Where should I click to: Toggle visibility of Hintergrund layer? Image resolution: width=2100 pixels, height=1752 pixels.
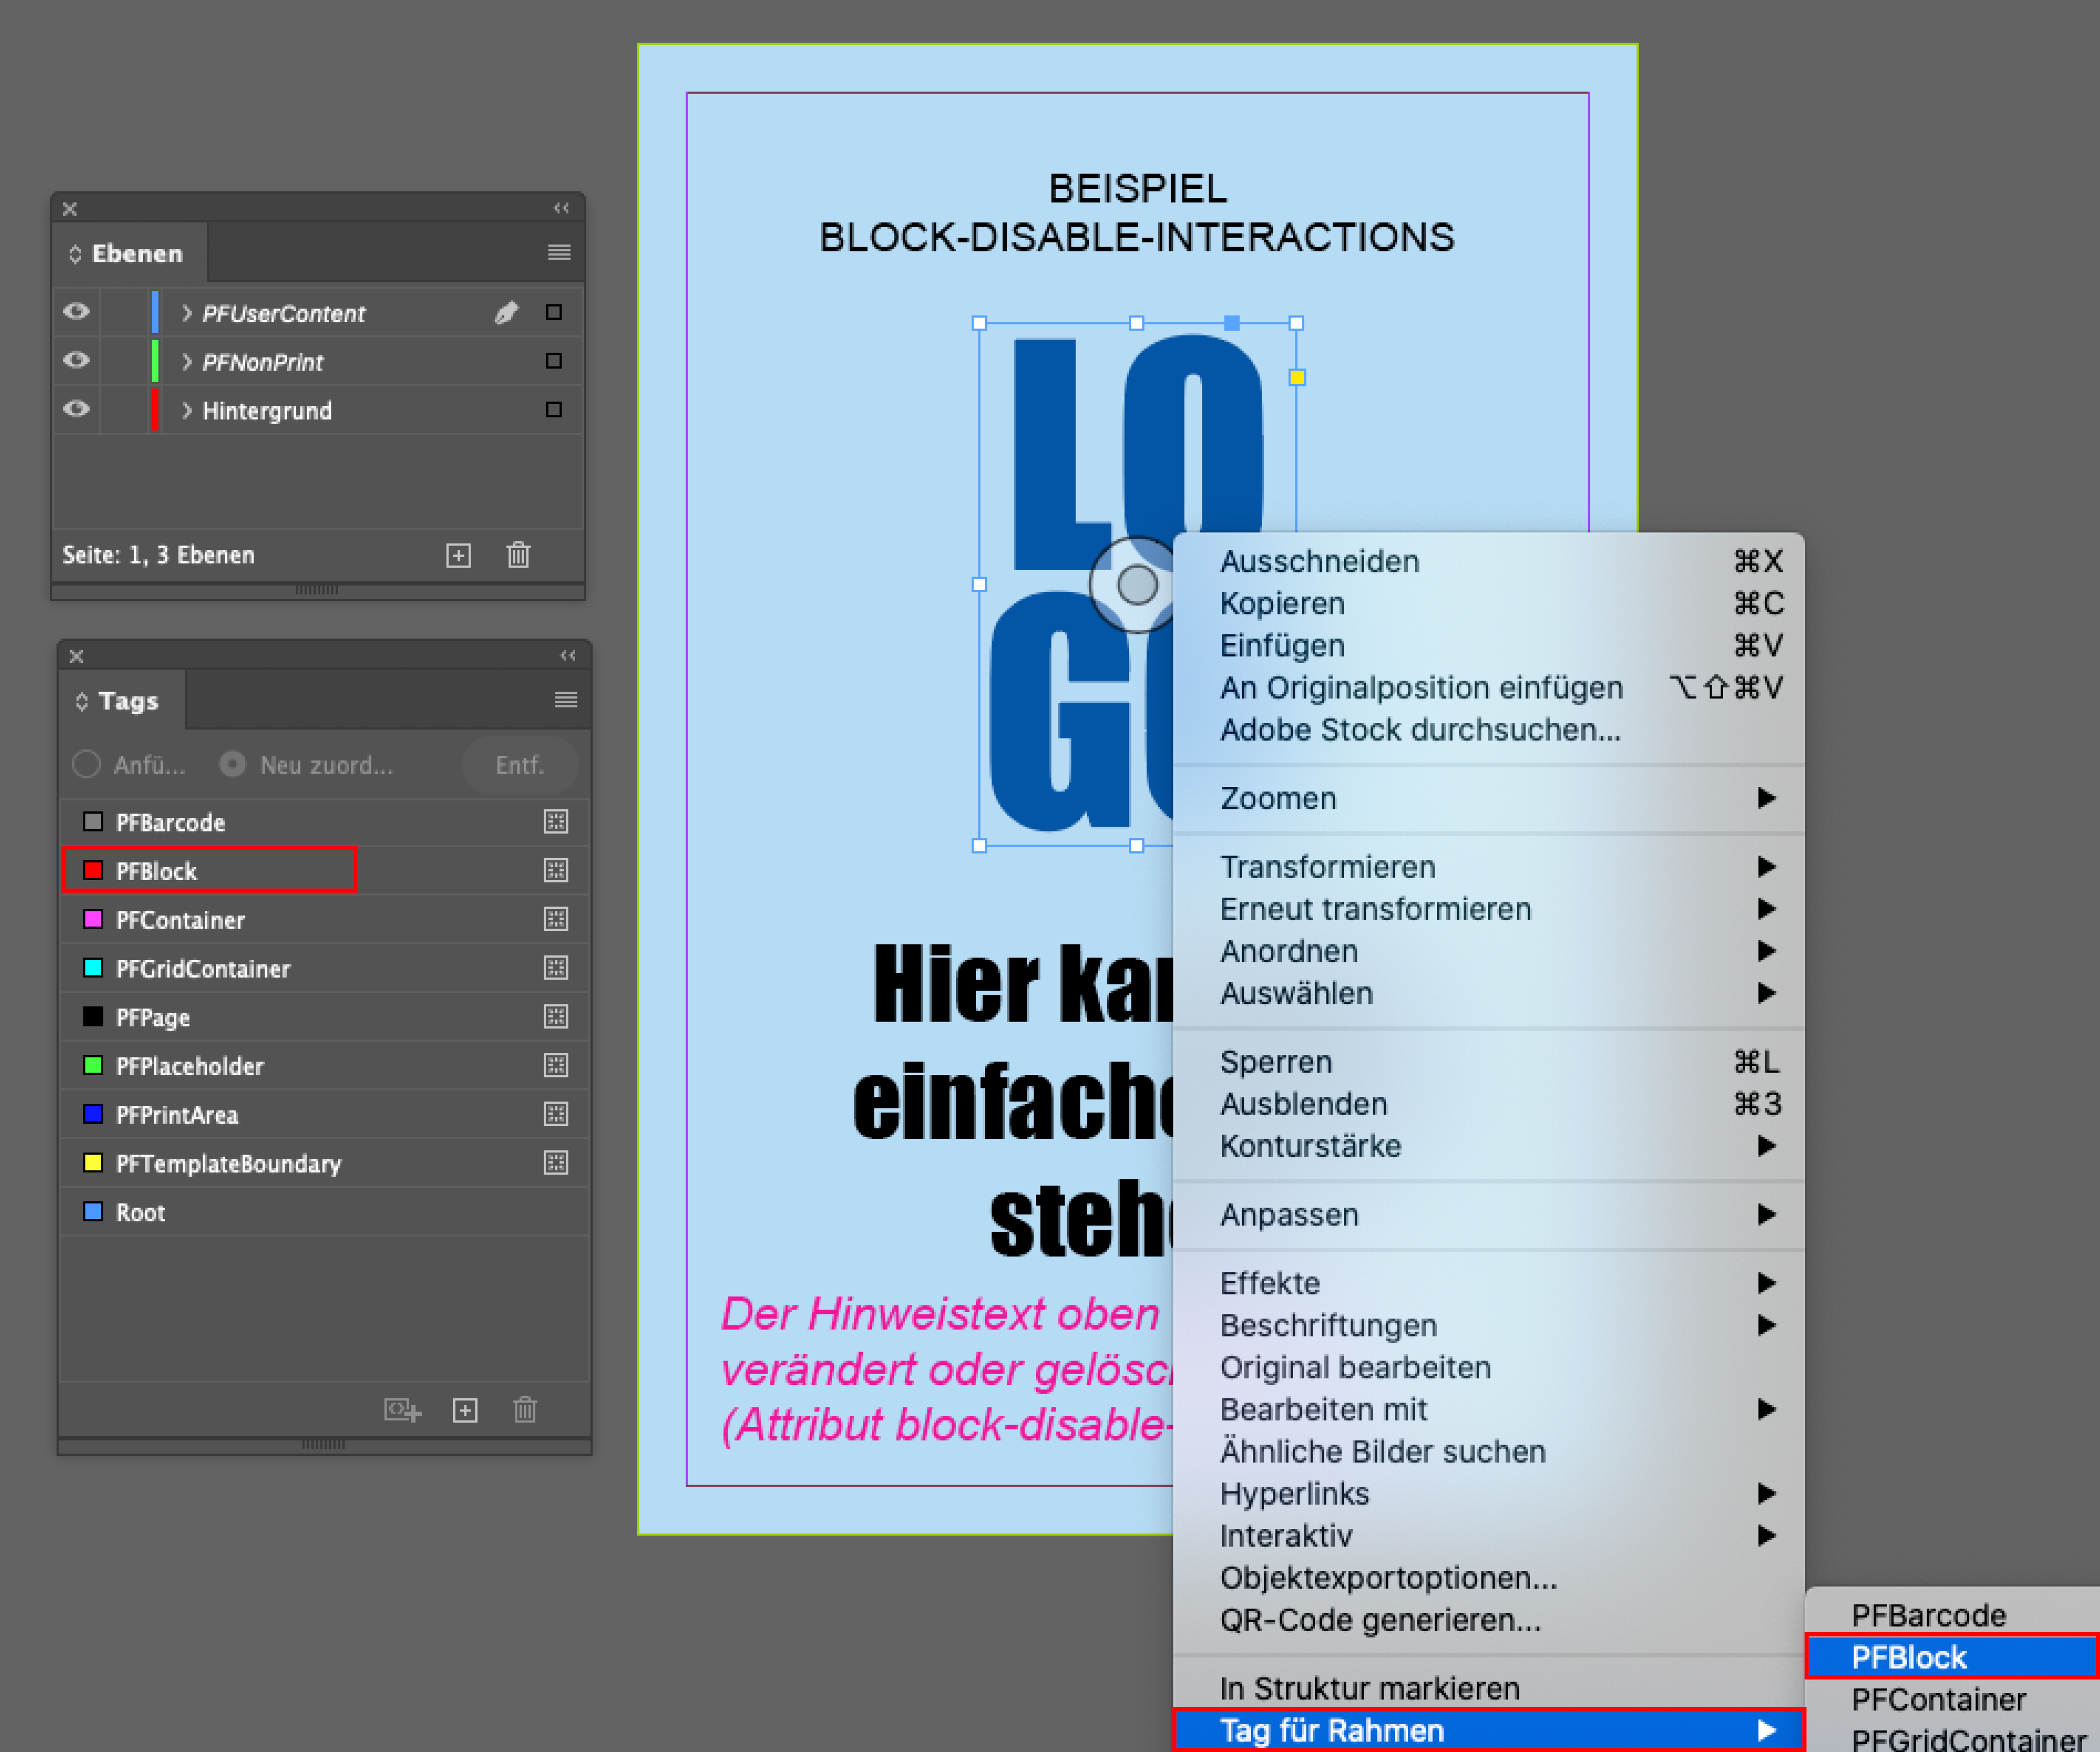pos(77,410)
